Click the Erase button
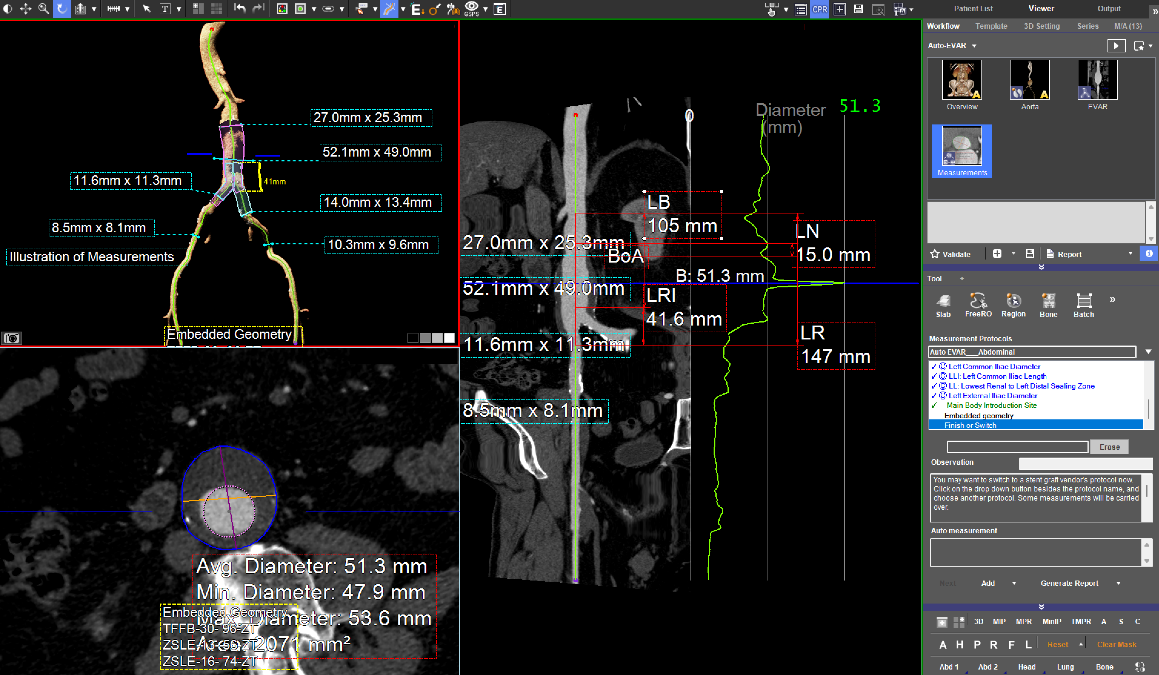The image size is (1159, 675). click(x=1109, y=447)
